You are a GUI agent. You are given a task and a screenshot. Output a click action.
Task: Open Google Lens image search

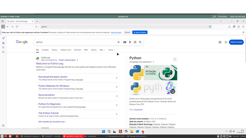[135, 42]
